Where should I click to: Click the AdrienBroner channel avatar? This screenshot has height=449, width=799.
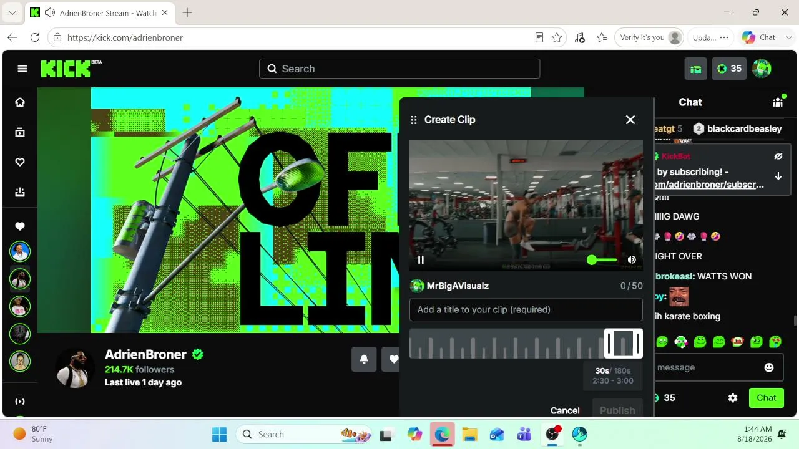[75, 368]
